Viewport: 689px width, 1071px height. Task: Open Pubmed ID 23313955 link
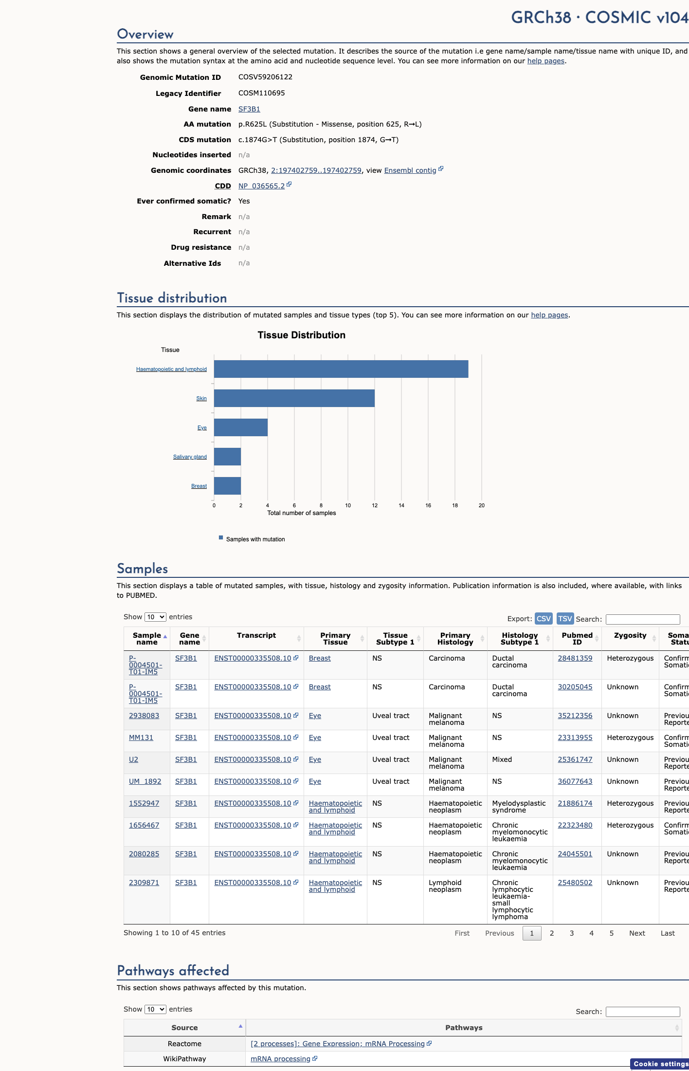[x=575, y=738]
